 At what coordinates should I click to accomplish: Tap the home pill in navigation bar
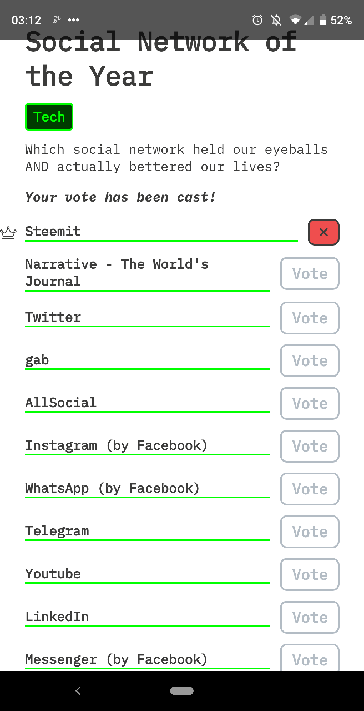tap(182, 690)
